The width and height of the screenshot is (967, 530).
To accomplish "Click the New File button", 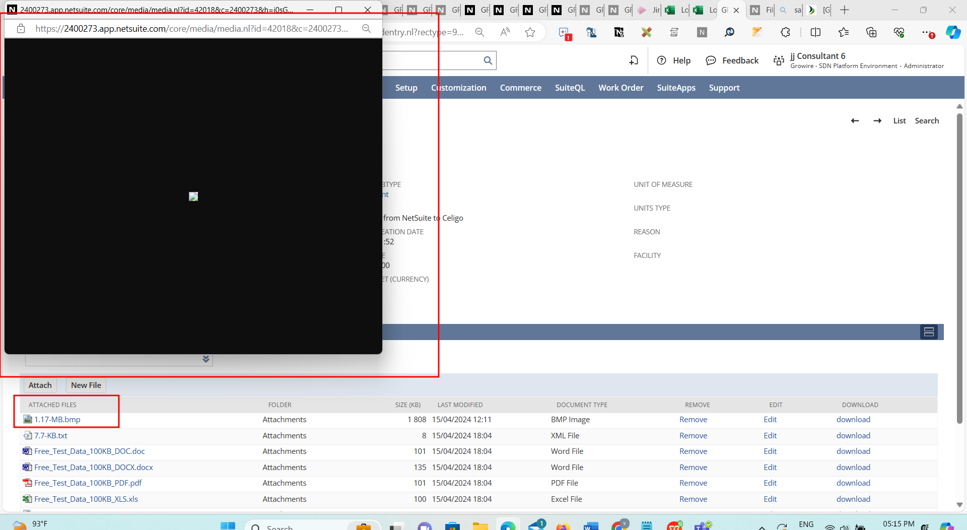I will 86,385.
